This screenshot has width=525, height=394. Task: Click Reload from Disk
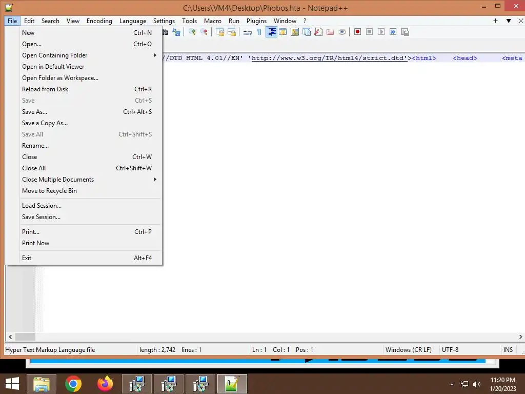87,89
